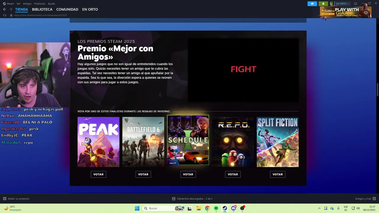Click the taskbar Buscar search box
Viewport: 379px width, 213px height.
pos(163,208)
